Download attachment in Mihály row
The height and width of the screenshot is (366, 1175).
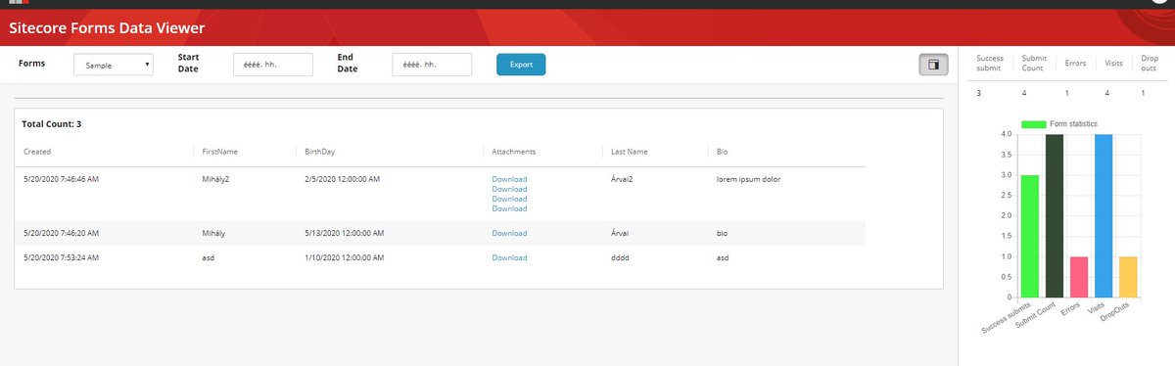pos(509,233)
